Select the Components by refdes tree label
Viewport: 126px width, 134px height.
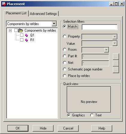40,30
